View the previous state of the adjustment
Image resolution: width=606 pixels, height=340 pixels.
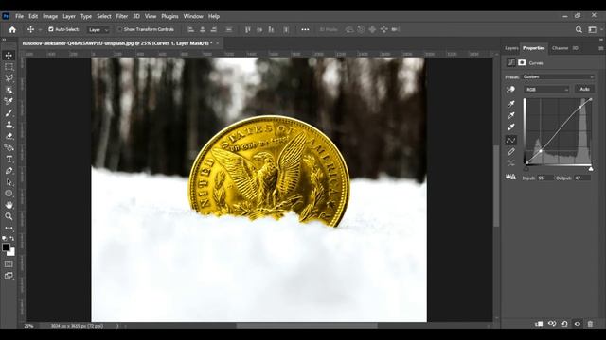tap(551, 324)
